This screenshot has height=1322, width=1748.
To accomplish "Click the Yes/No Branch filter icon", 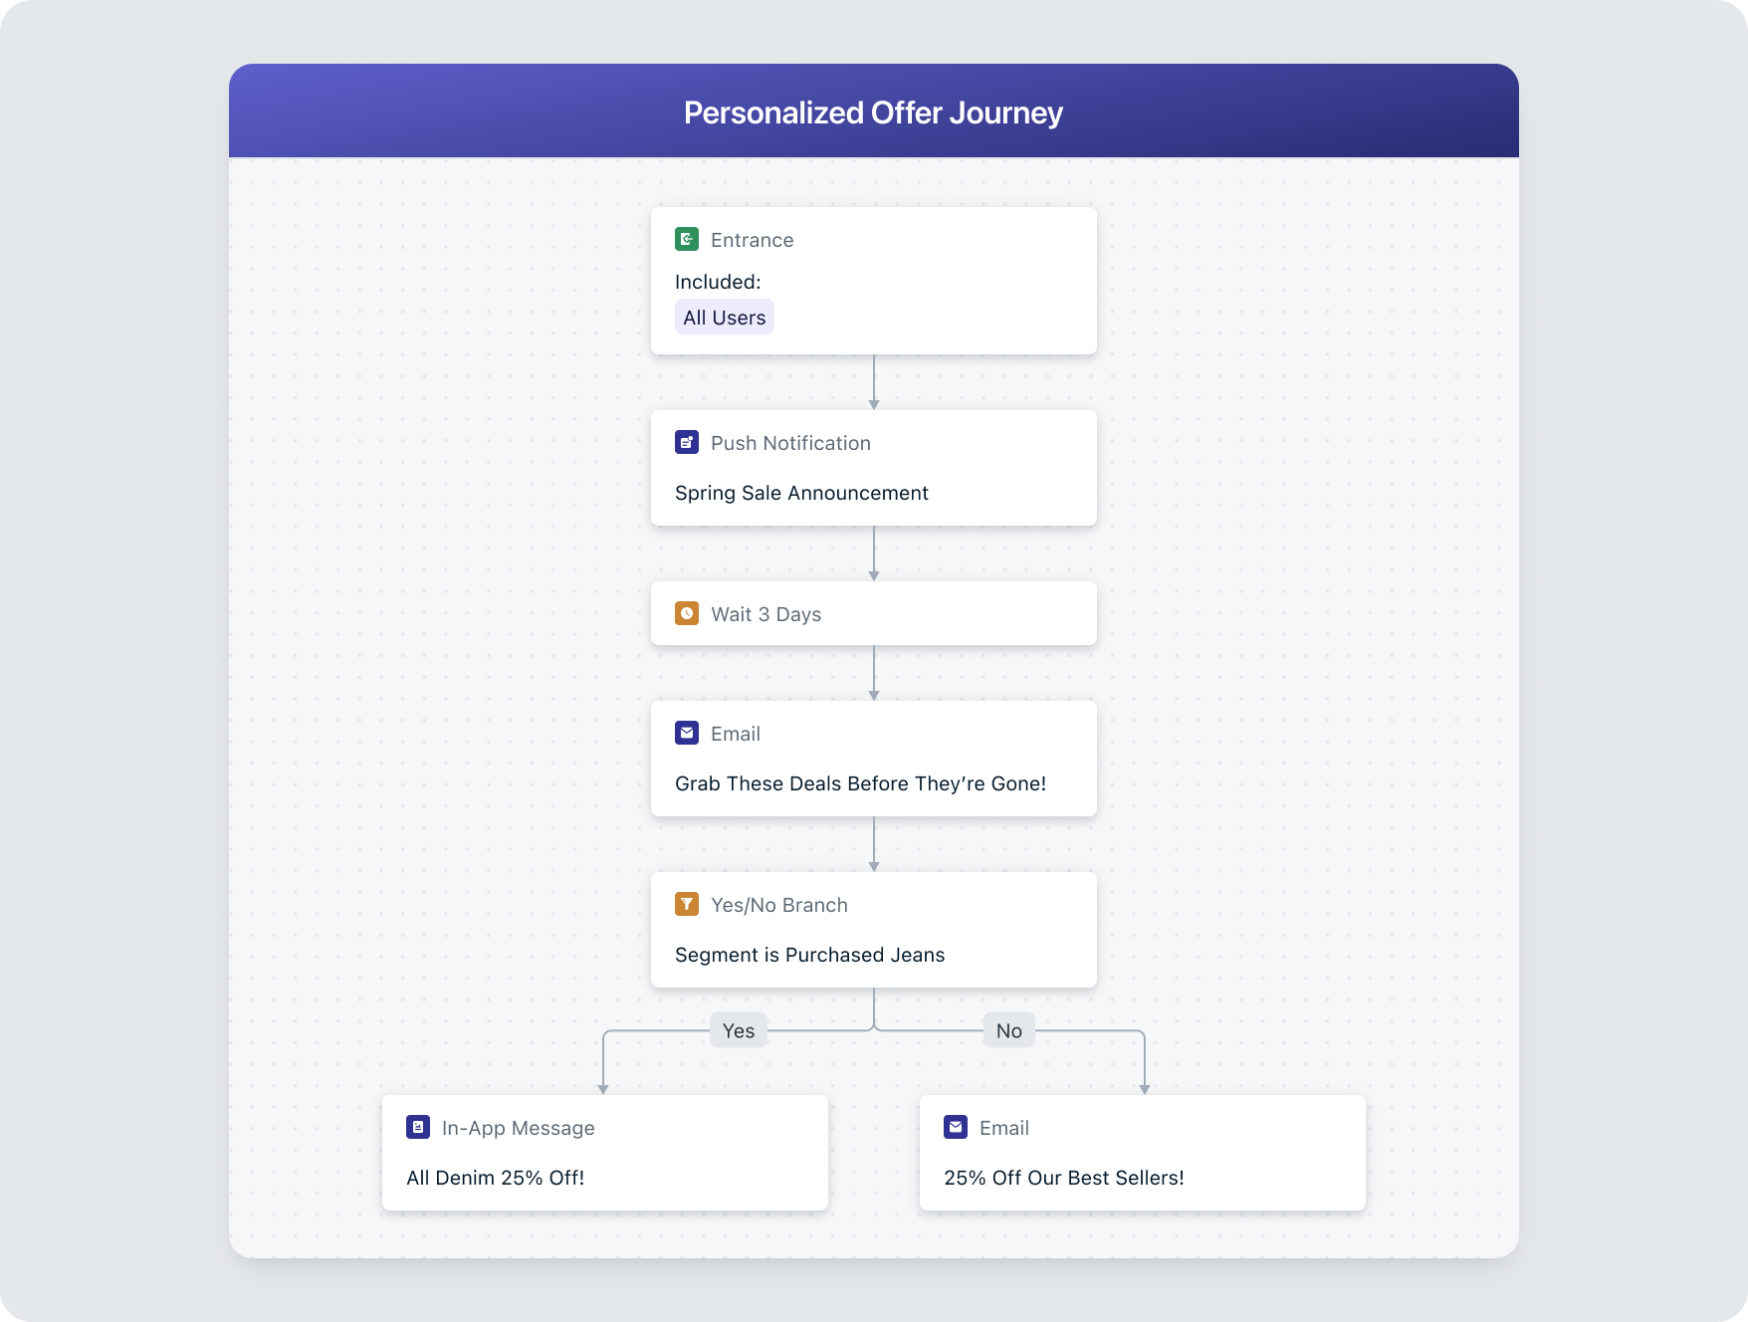I will pyautogui.click(x=687, y=904).
